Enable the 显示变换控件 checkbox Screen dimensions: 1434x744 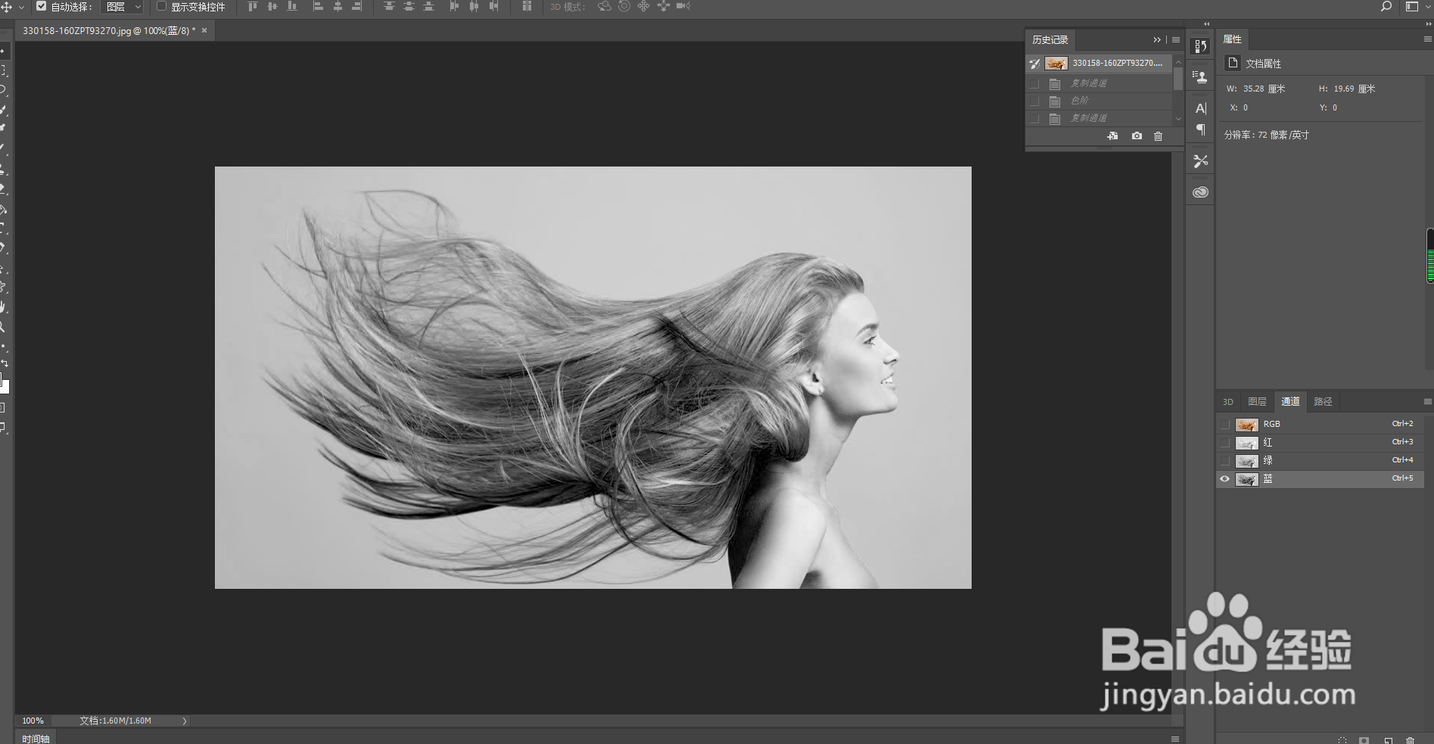161,7
